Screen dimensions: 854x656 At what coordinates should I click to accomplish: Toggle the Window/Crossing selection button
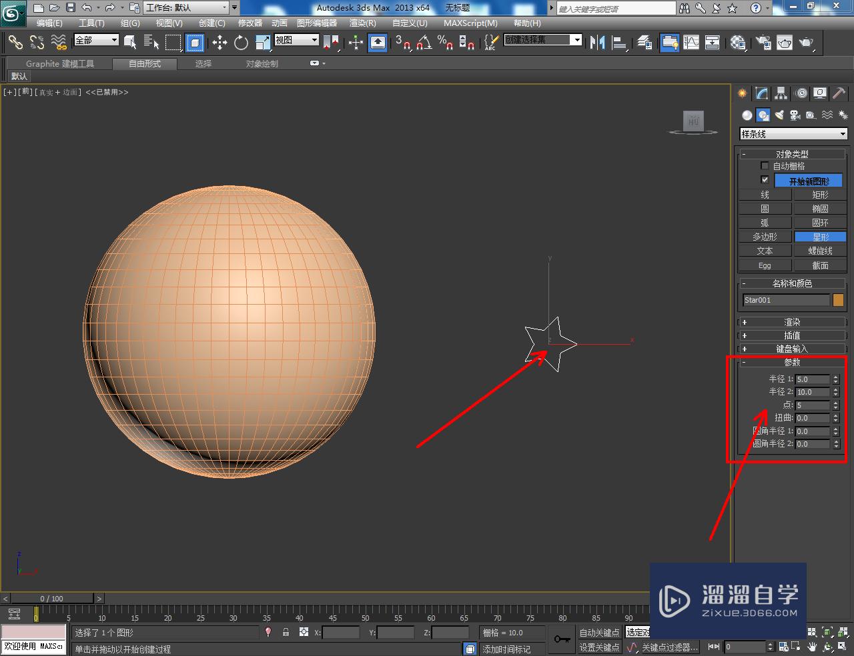(195, 43)
